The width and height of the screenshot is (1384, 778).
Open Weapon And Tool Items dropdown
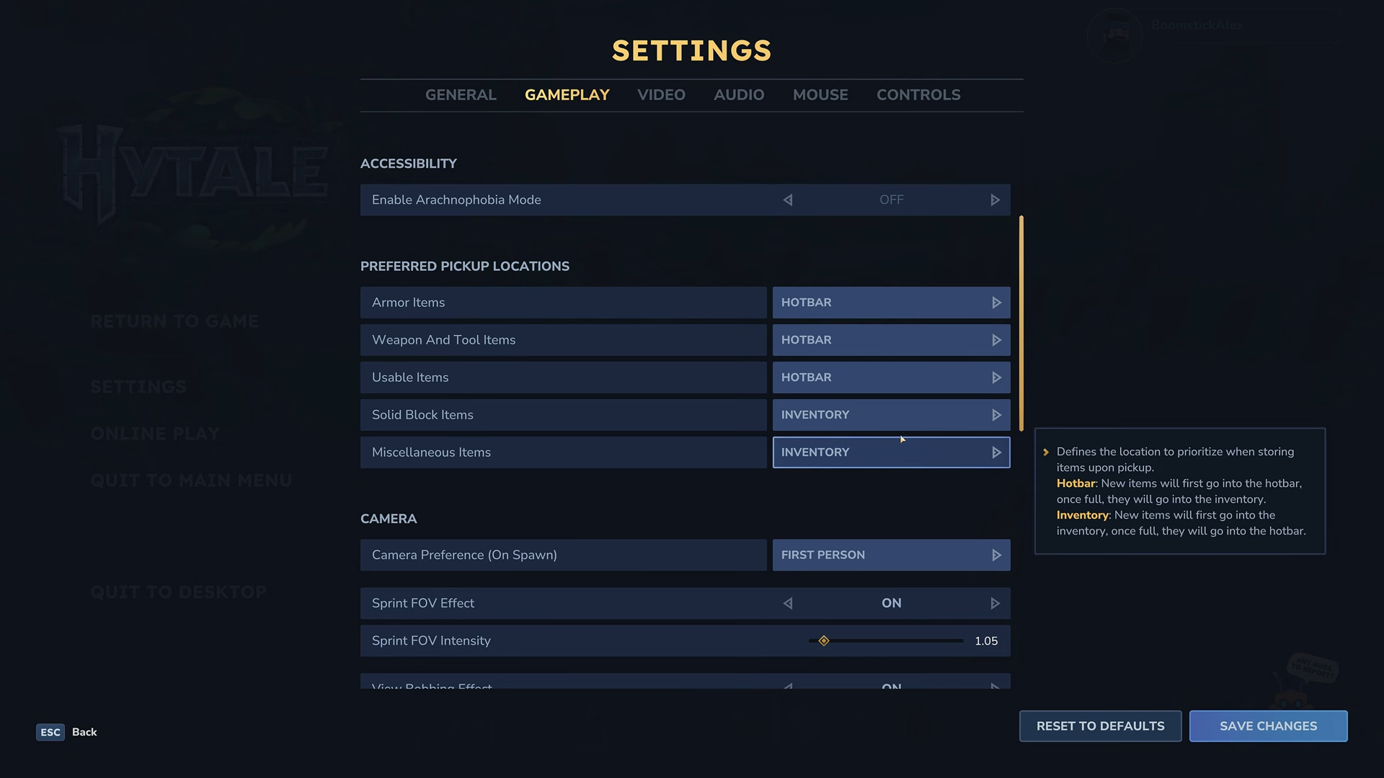[x=891, y=340]
